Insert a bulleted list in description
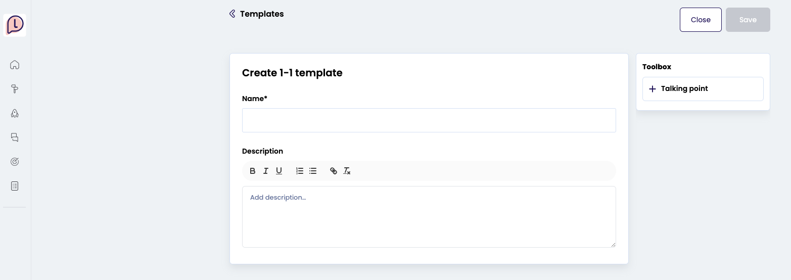 [313, 171]
